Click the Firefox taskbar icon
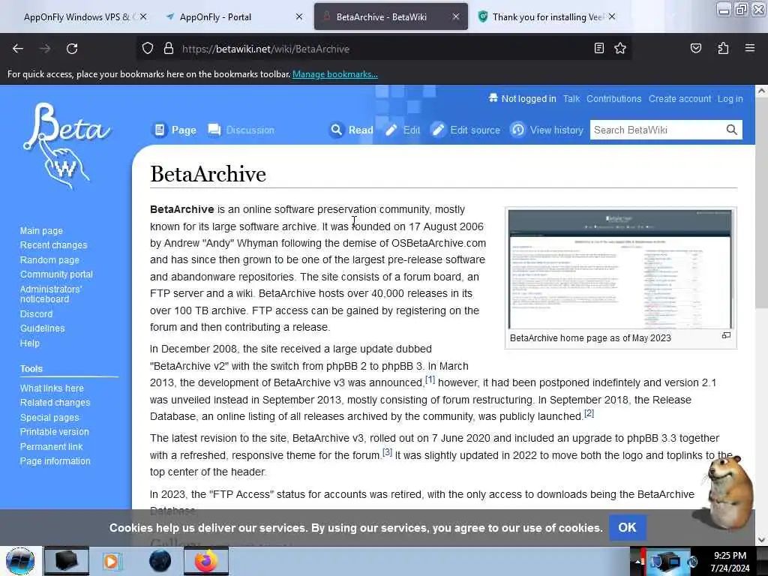Image resolution: width=768 pixels, height=576 pixels. (206, 561)
